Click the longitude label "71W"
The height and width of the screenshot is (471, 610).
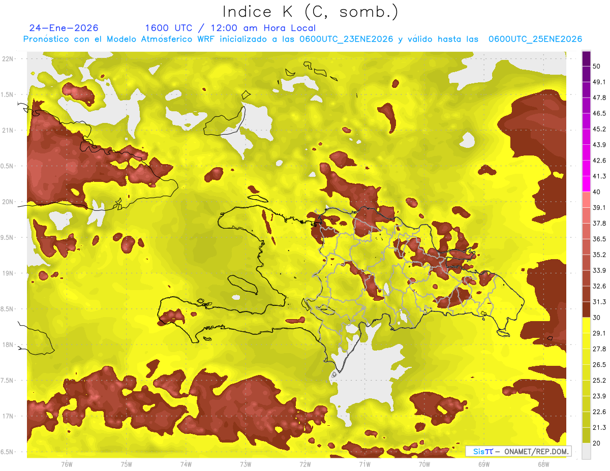click(x=364, y=464)
